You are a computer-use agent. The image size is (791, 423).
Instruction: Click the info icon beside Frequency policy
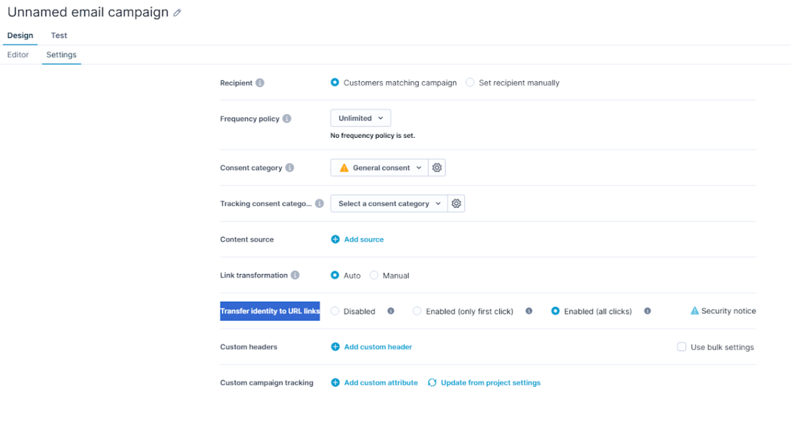(287, 119)
